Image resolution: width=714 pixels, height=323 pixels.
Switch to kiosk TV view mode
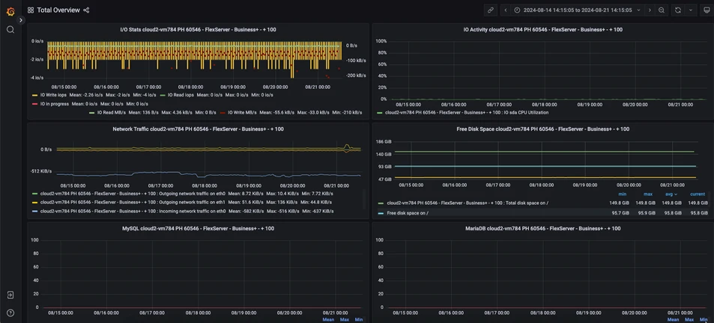click(x=706, y=10)
